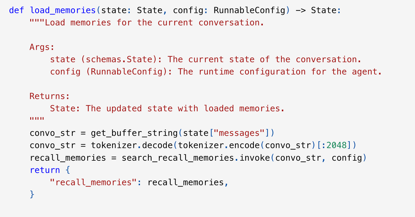The image size is (415, 217).
Task: Click the get_buffer_string function call
Action: pos(134,133)
